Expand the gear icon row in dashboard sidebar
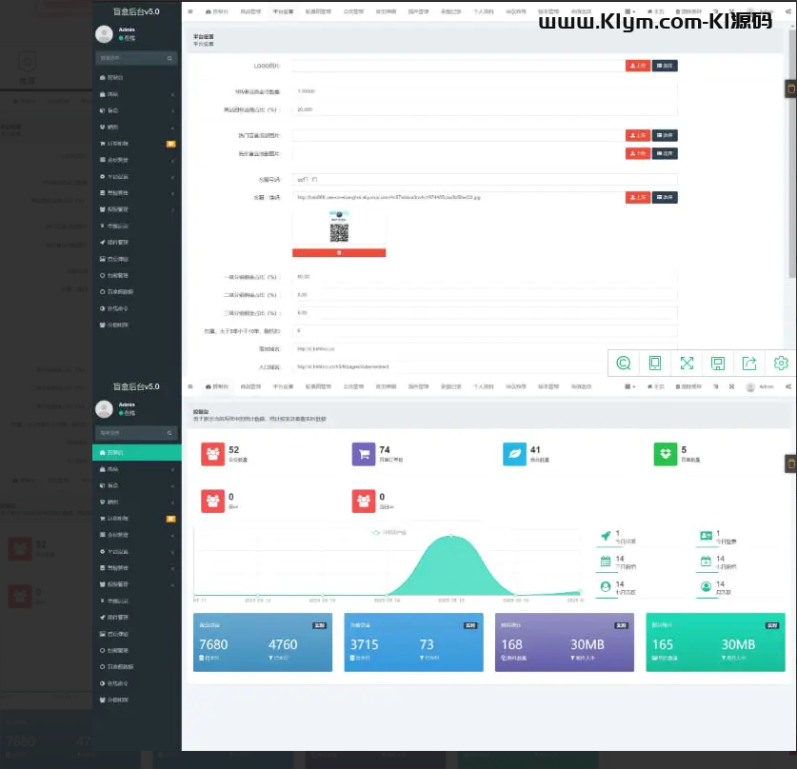Viewport: 797px width, 769px height. (x=137, y=551)
